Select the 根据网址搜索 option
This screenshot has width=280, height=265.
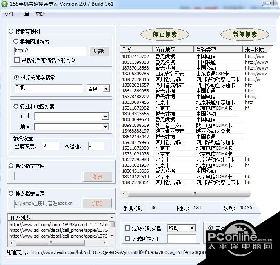click(x=16, y=42)
